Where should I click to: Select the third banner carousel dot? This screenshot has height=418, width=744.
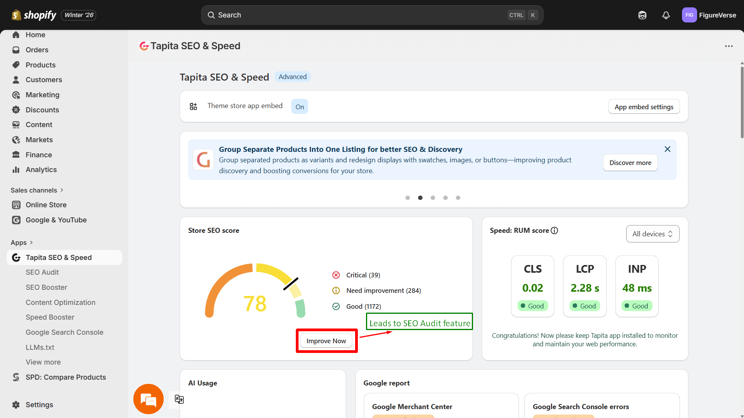pos(433,198)
